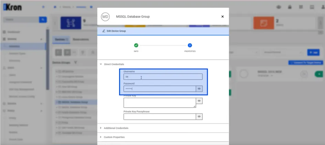Click the lock icon in top bar
The width and height of the screenshot is (325, 145).
pyautogui.click(x=290, y=7)
